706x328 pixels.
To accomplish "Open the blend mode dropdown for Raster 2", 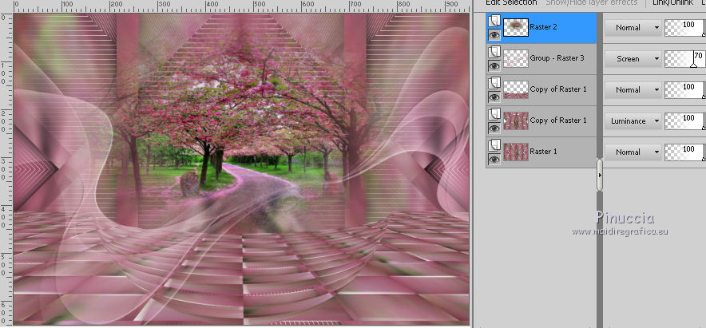I will pyautogui.click(x=633, y=27).
